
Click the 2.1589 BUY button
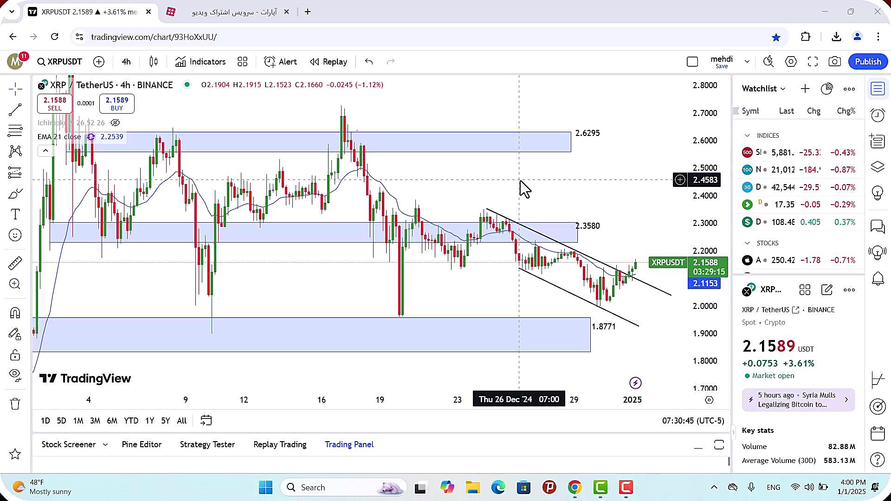tap(117, 103)
